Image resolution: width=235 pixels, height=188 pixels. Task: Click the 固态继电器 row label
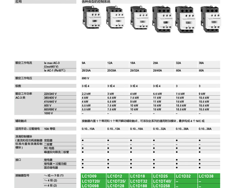pos(51,168)
